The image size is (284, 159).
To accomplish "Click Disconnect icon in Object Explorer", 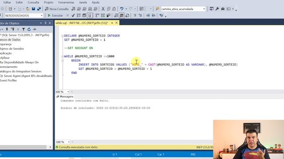I will point(12,29).
